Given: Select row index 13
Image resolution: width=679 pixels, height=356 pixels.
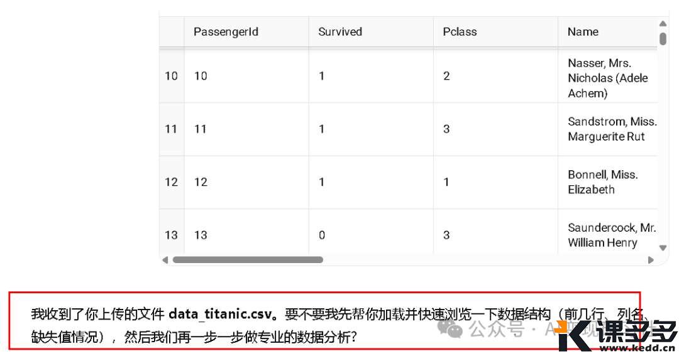Looking at the screenshot, I should (171, 235).
